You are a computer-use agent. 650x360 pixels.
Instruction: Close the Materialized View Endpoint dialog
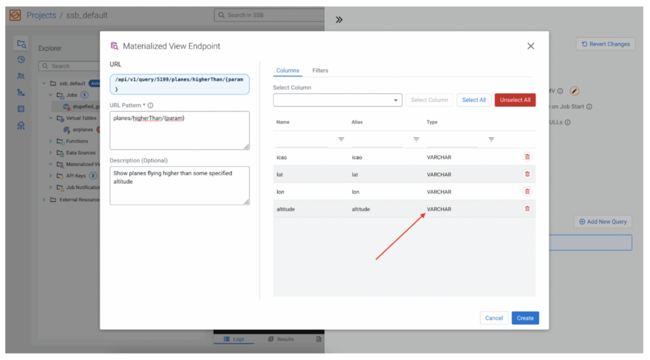[531, 46]
